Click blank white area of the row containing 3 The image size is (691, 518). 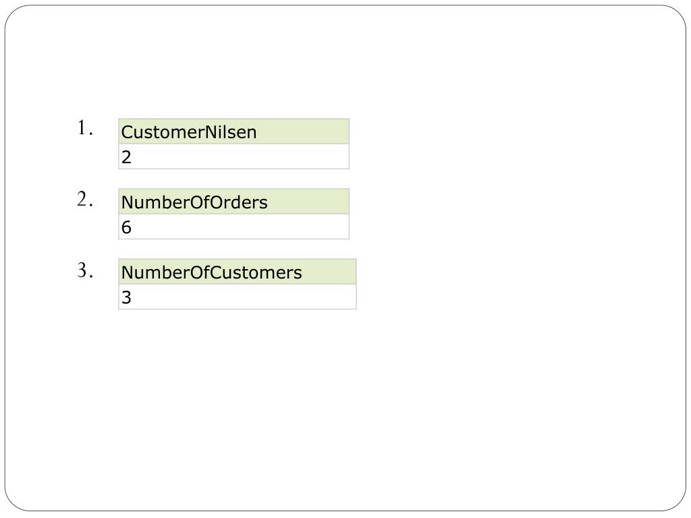(244, 297)
